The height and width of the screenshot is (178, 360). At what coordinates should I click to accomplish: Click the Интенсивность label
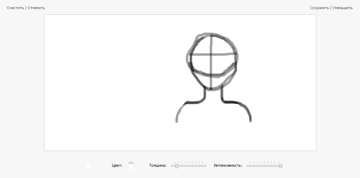click(228, 165)
